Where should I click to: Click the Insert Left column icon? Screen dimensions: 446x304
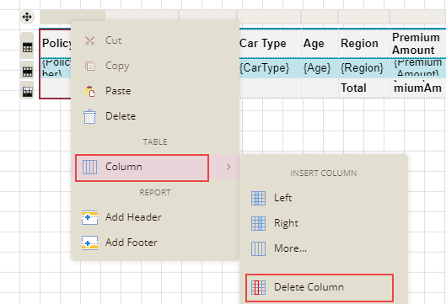coord(258,198)
